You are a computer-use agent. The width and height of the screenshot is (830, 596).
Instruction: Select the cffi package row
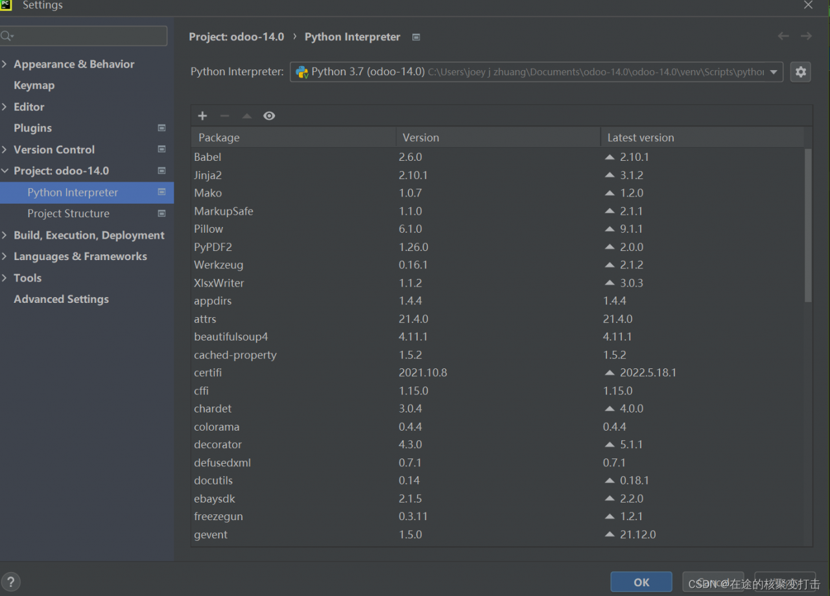[498, 391]
